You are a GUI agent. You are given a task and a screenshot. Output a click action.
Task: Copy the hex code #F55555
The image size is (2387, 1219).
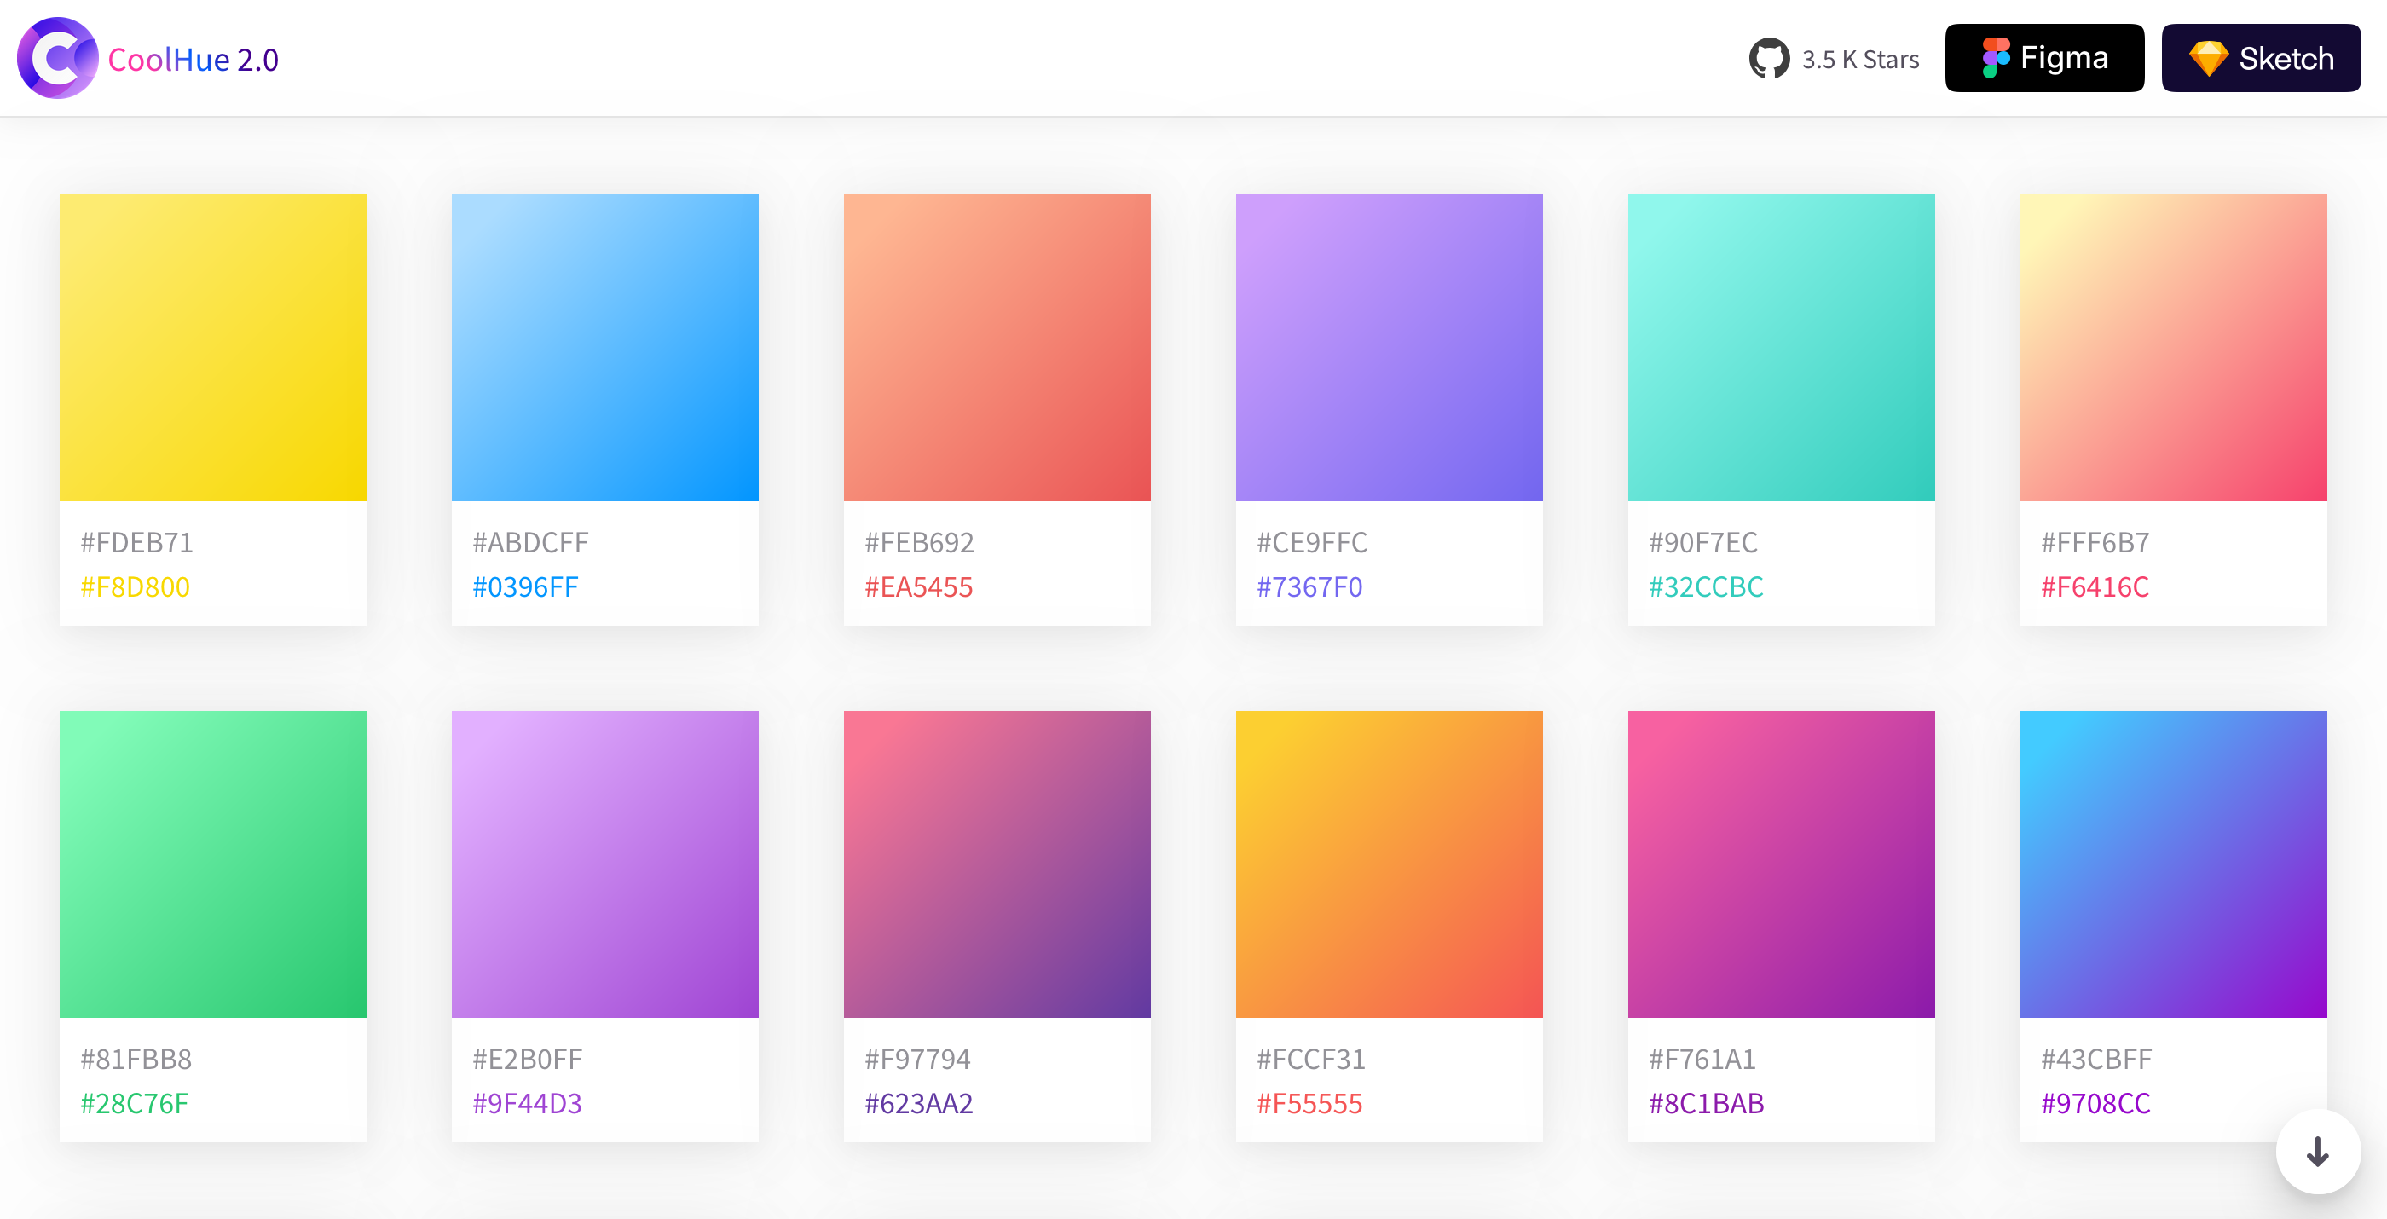pyautogui.click(x=1309, y=1104)
